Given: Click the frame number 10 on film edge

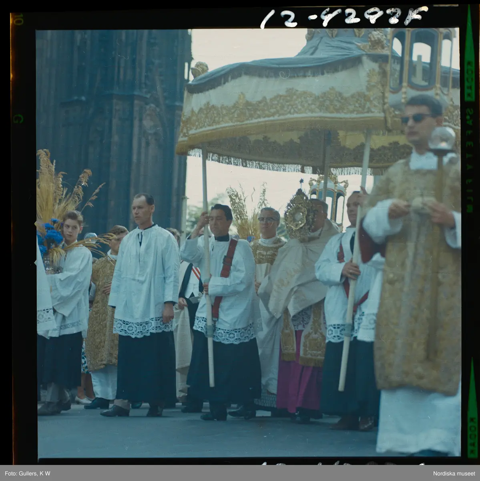Looking at the screenshot, I should [17, 19].
